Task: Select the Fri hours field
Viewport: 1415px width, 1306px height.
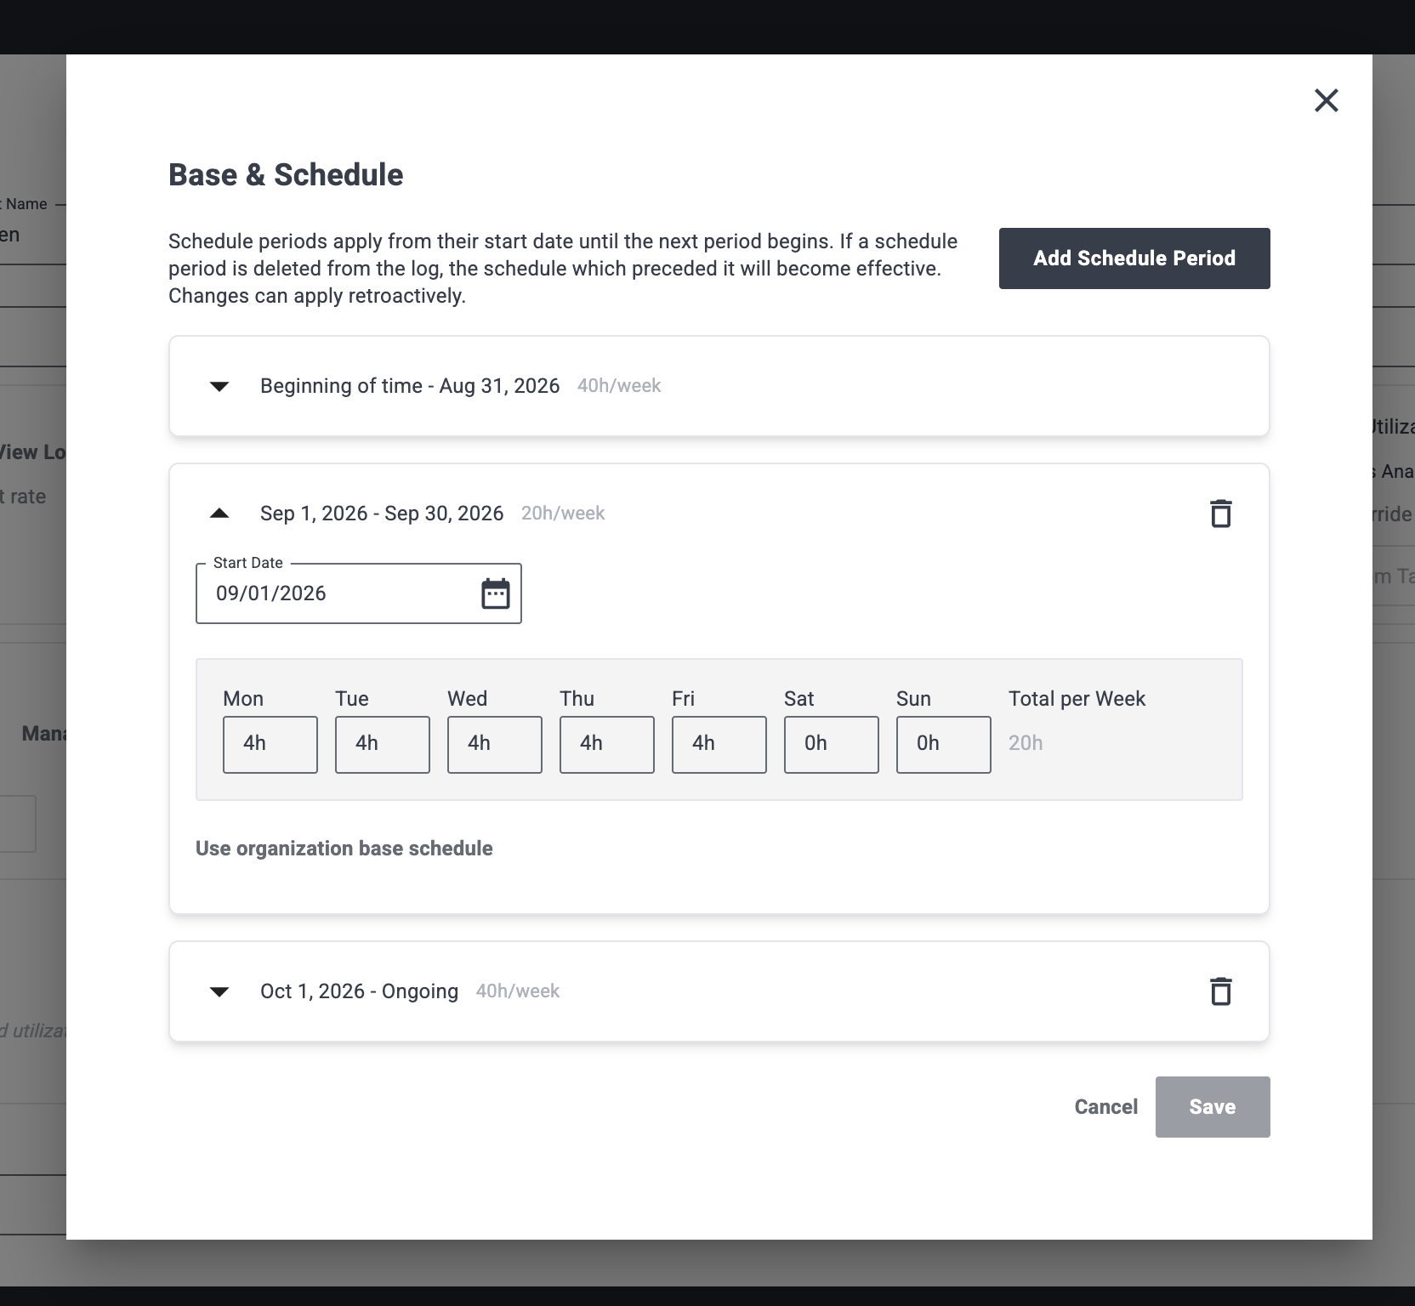Action: pos(719,745)
